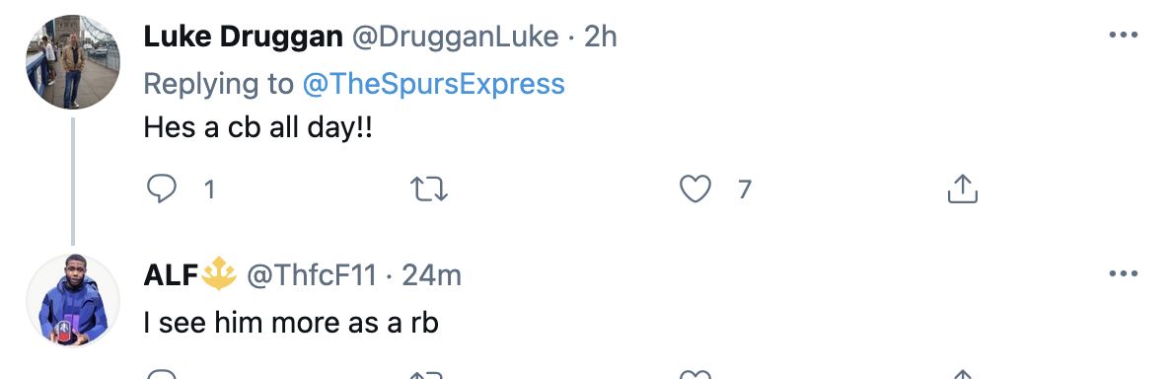
Task: View the 7 likes count
Action: 744,190
